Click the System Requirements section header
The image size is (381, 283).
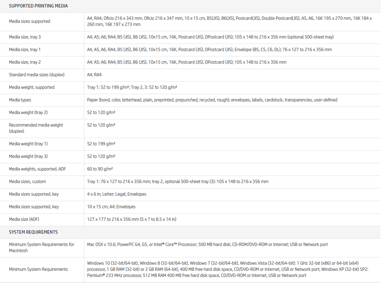[x=33, y=232]
